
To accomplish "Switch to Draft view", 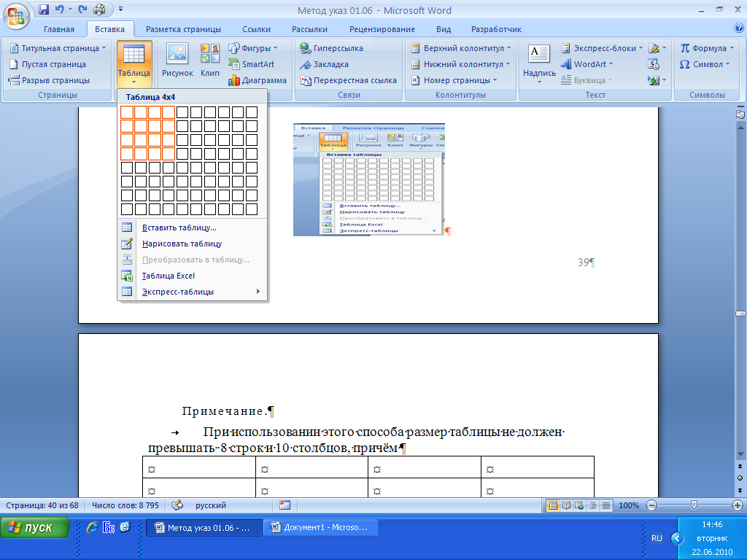I will [606, 505].
